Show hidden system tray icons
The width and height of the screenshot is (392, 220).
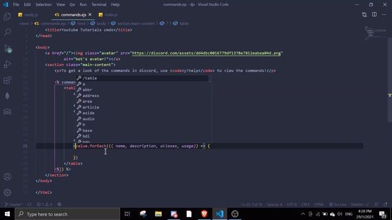point(303,214)
